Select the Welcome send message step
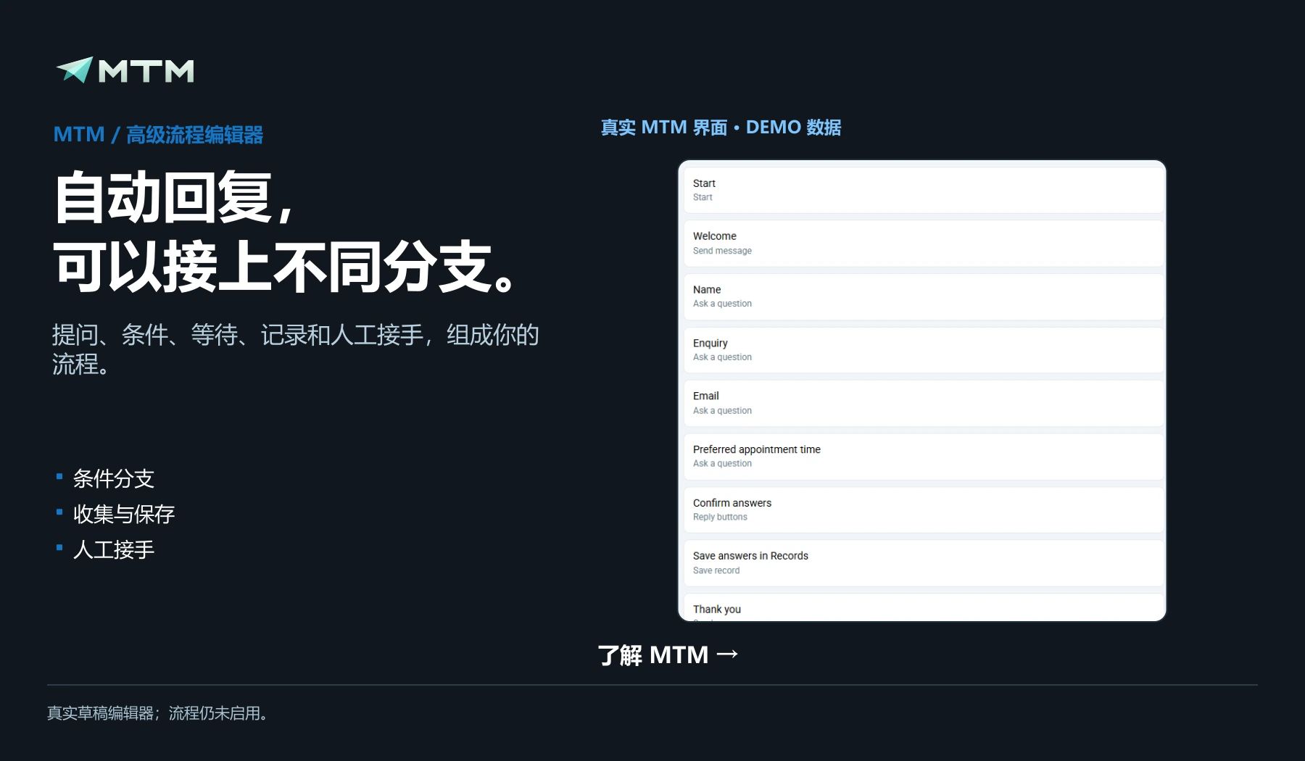The width and height of the screenshot is (1305, 761). (924, 244)
